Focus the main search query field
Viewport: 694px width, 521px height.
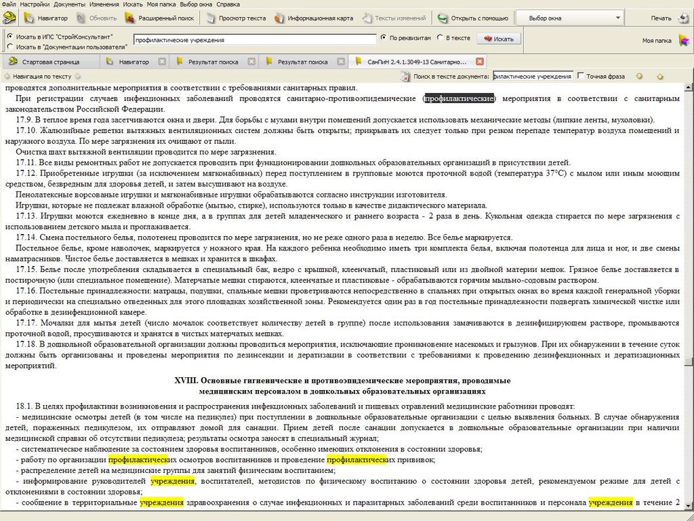pyautogui.click(x=255, y=39)
